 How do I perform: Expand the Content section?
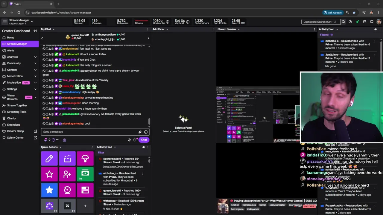click(x=35, y=70)
